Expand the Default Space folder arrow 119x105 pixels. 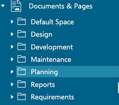tap(12, 22)
